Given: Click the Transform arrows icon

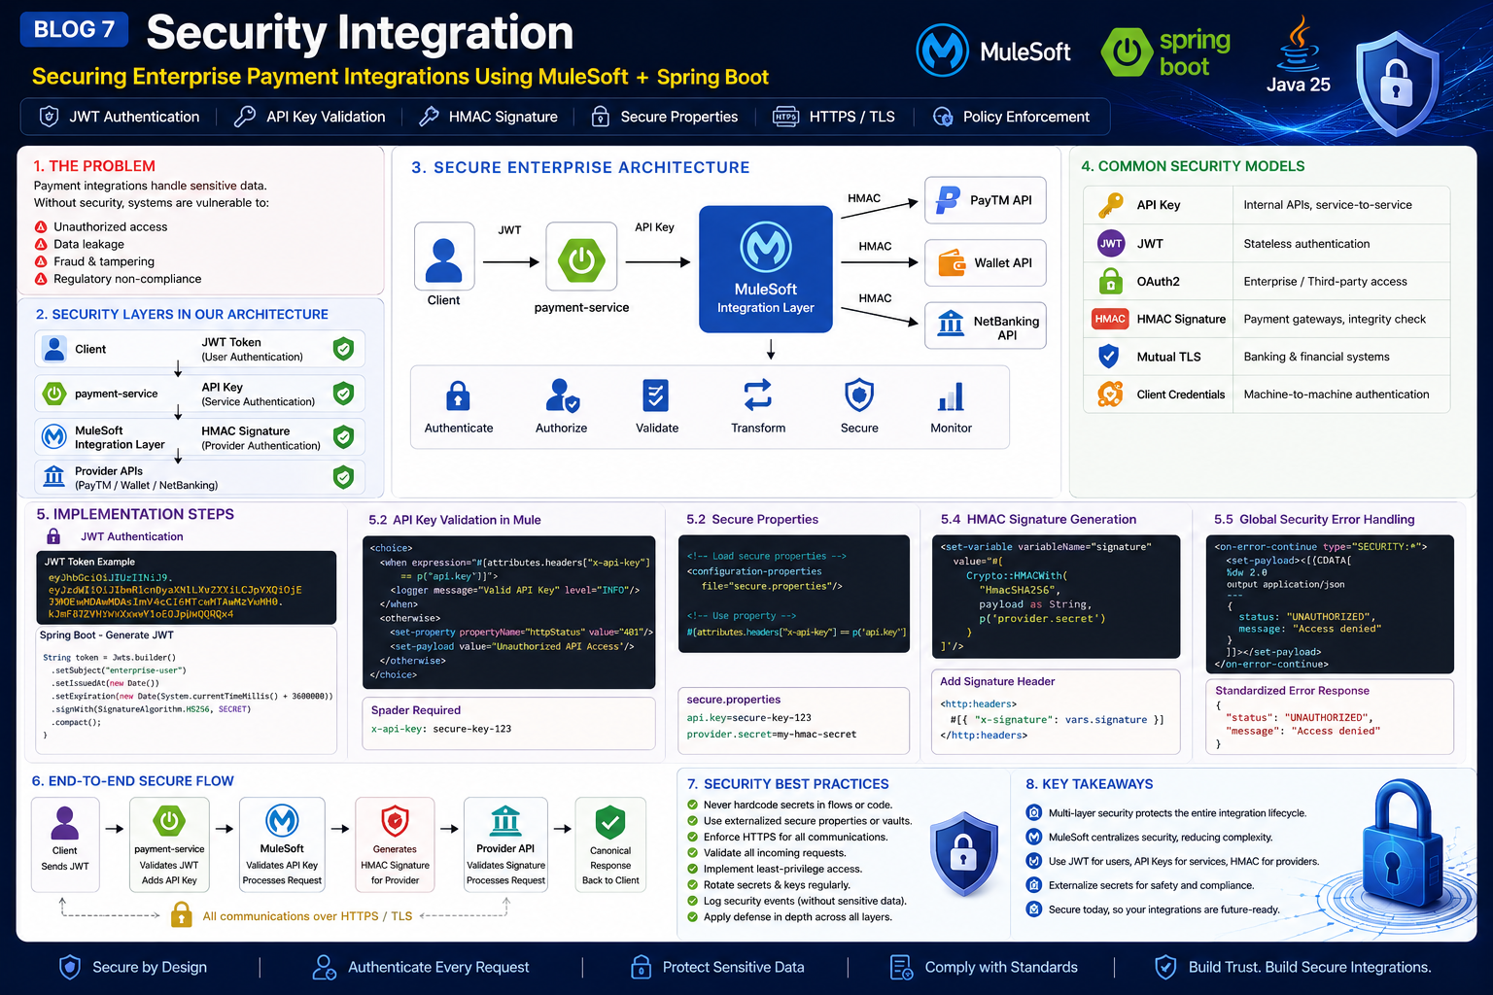Looking at the screenshot, I should click(x=758, y=395).
